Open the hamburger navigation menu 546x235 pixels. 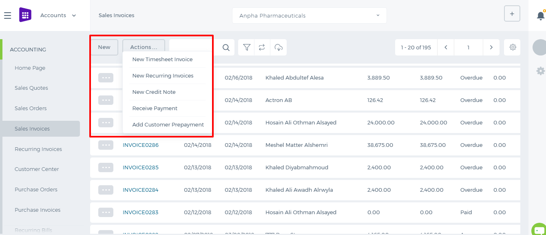[x=7, y=16]
